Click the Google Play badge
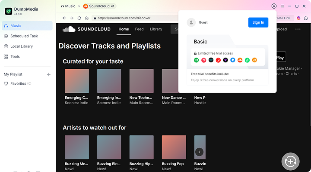The height and width of the screenshot is (172, 311). [281, 57]
